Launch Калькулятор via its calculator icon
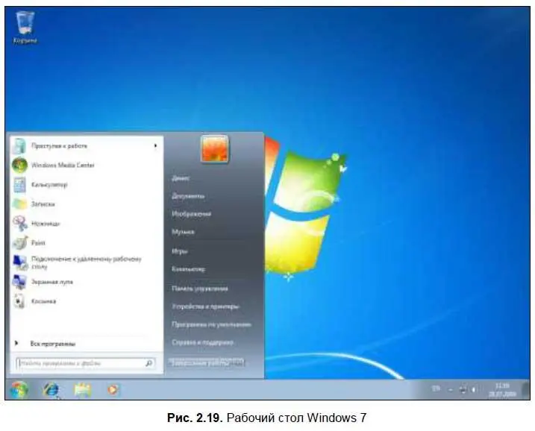535x431 pixels. click(20, 185)
